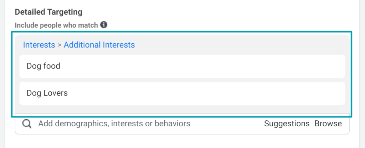Open the Suggestions list
Image resolution: width=365 pixels, height=148 pixels.
pyautogui.click(x=287, y=124)
